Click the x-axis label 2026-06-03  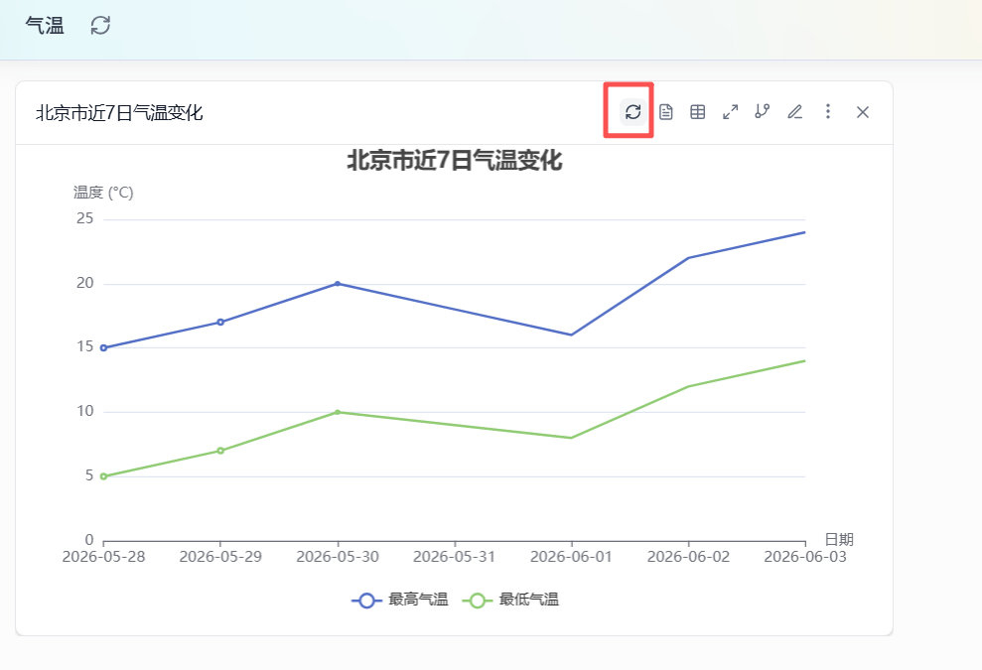click(x=805, y=557)
